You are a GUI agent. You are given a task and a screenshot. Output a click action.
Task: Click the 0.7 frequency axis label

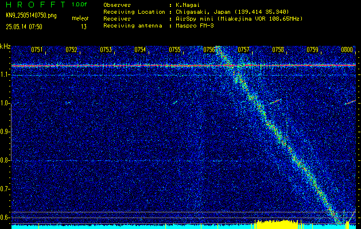pos(4,189)
